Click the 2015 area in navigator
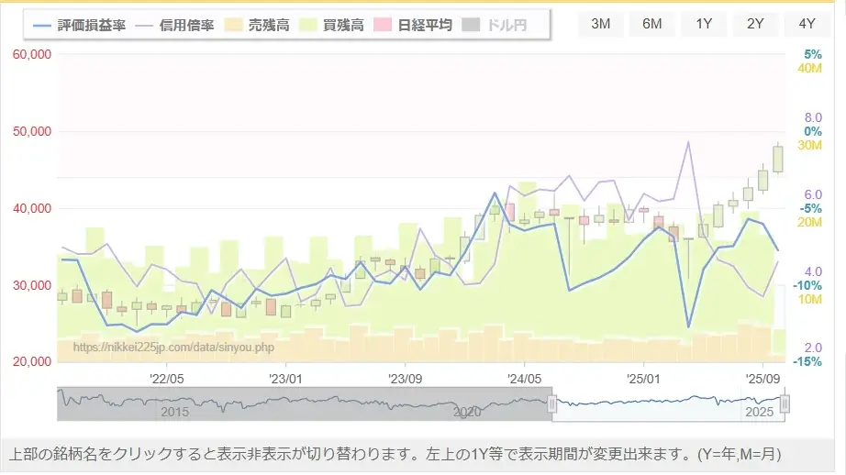This screenshot has width=846, height=475. pos(174,412)
